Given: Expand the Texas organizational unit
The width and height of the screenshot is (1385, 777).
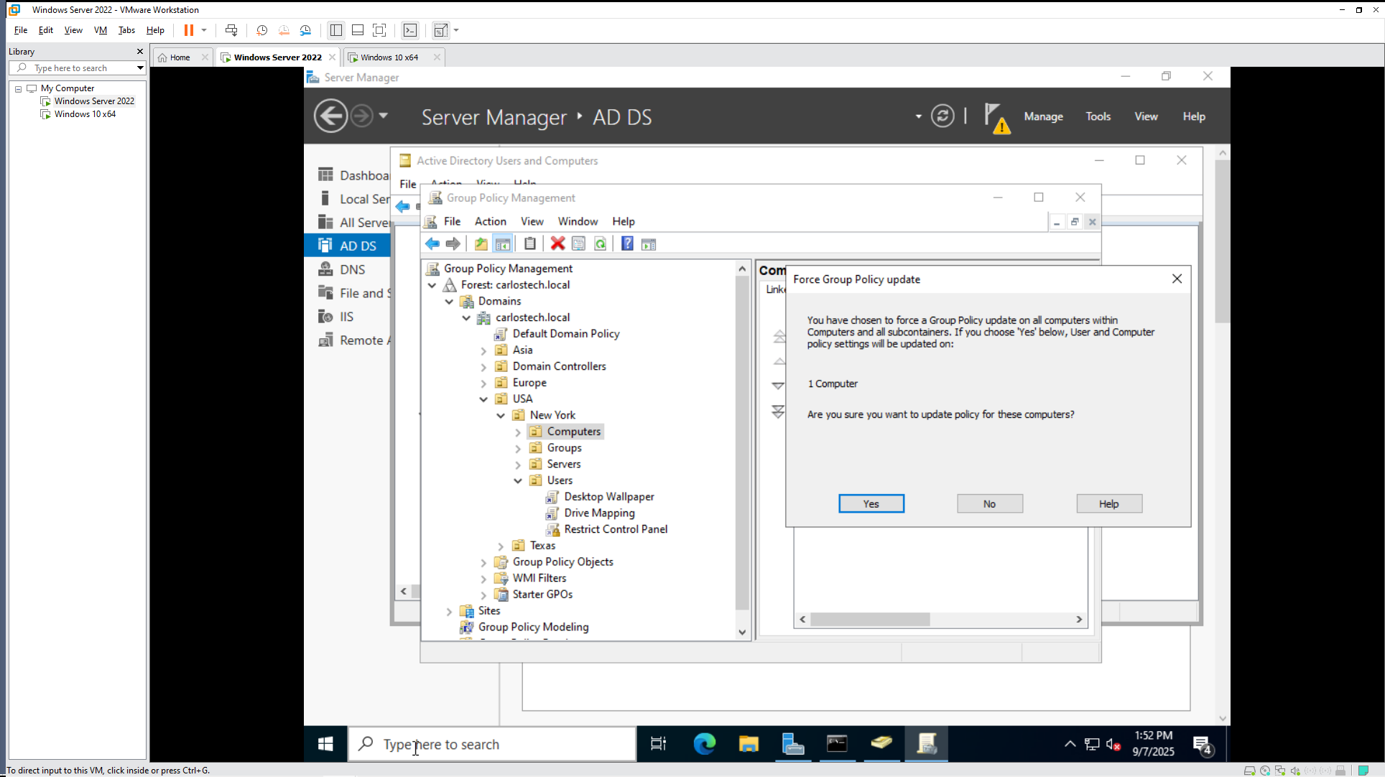Looking at the screenshot, I should (501, 546).
